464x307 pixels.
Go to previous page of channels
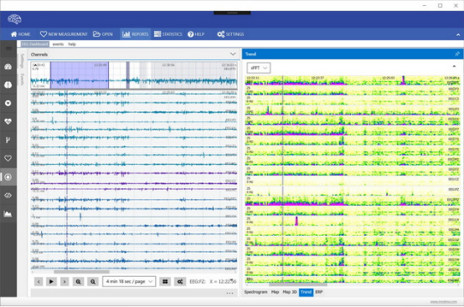pyautogui.click(x=39, y=282)
